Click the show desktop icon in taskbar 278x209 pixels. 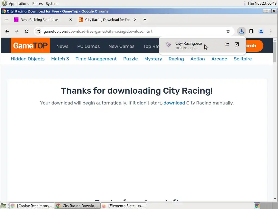click(x=3, y=206)
